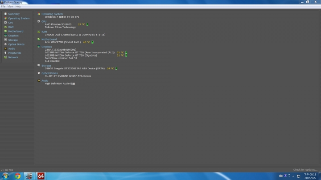321x180 pixels.
Task: Click the Operating System sidebar icon
Action: coord(5,18)
